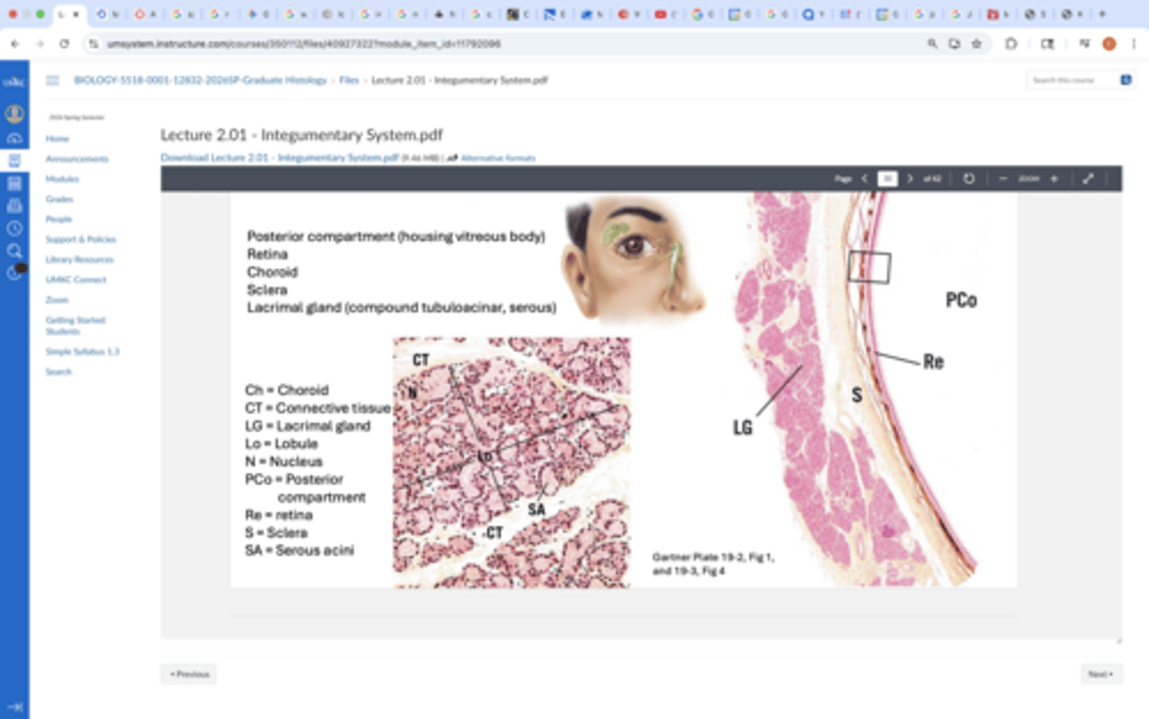Open Home in course navigation
The width and height of the screenshot is (1149, 719).
coord(57,139)
